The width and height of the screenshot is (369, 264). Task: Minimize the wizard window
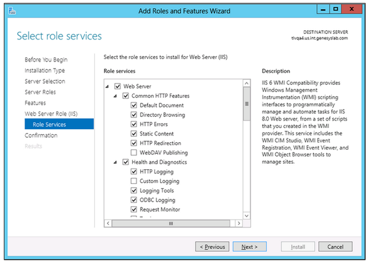click(323, 9)
